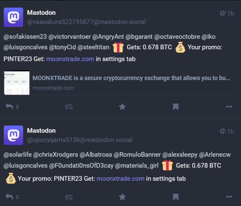Favourite the second post with star

tap(122, 197)
